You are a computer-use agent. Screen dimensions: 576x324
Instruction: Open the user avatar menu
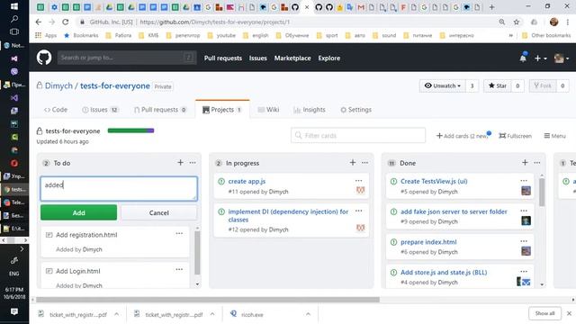click(562, 58)
